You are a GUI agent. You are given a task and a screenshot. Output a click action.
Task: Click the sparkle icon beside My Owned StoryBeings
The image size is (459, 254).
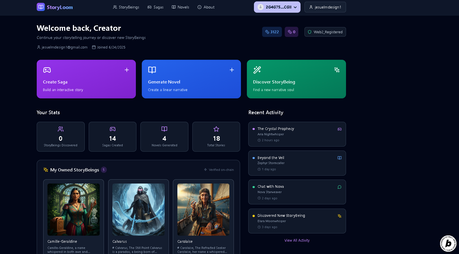coord(46,170)
